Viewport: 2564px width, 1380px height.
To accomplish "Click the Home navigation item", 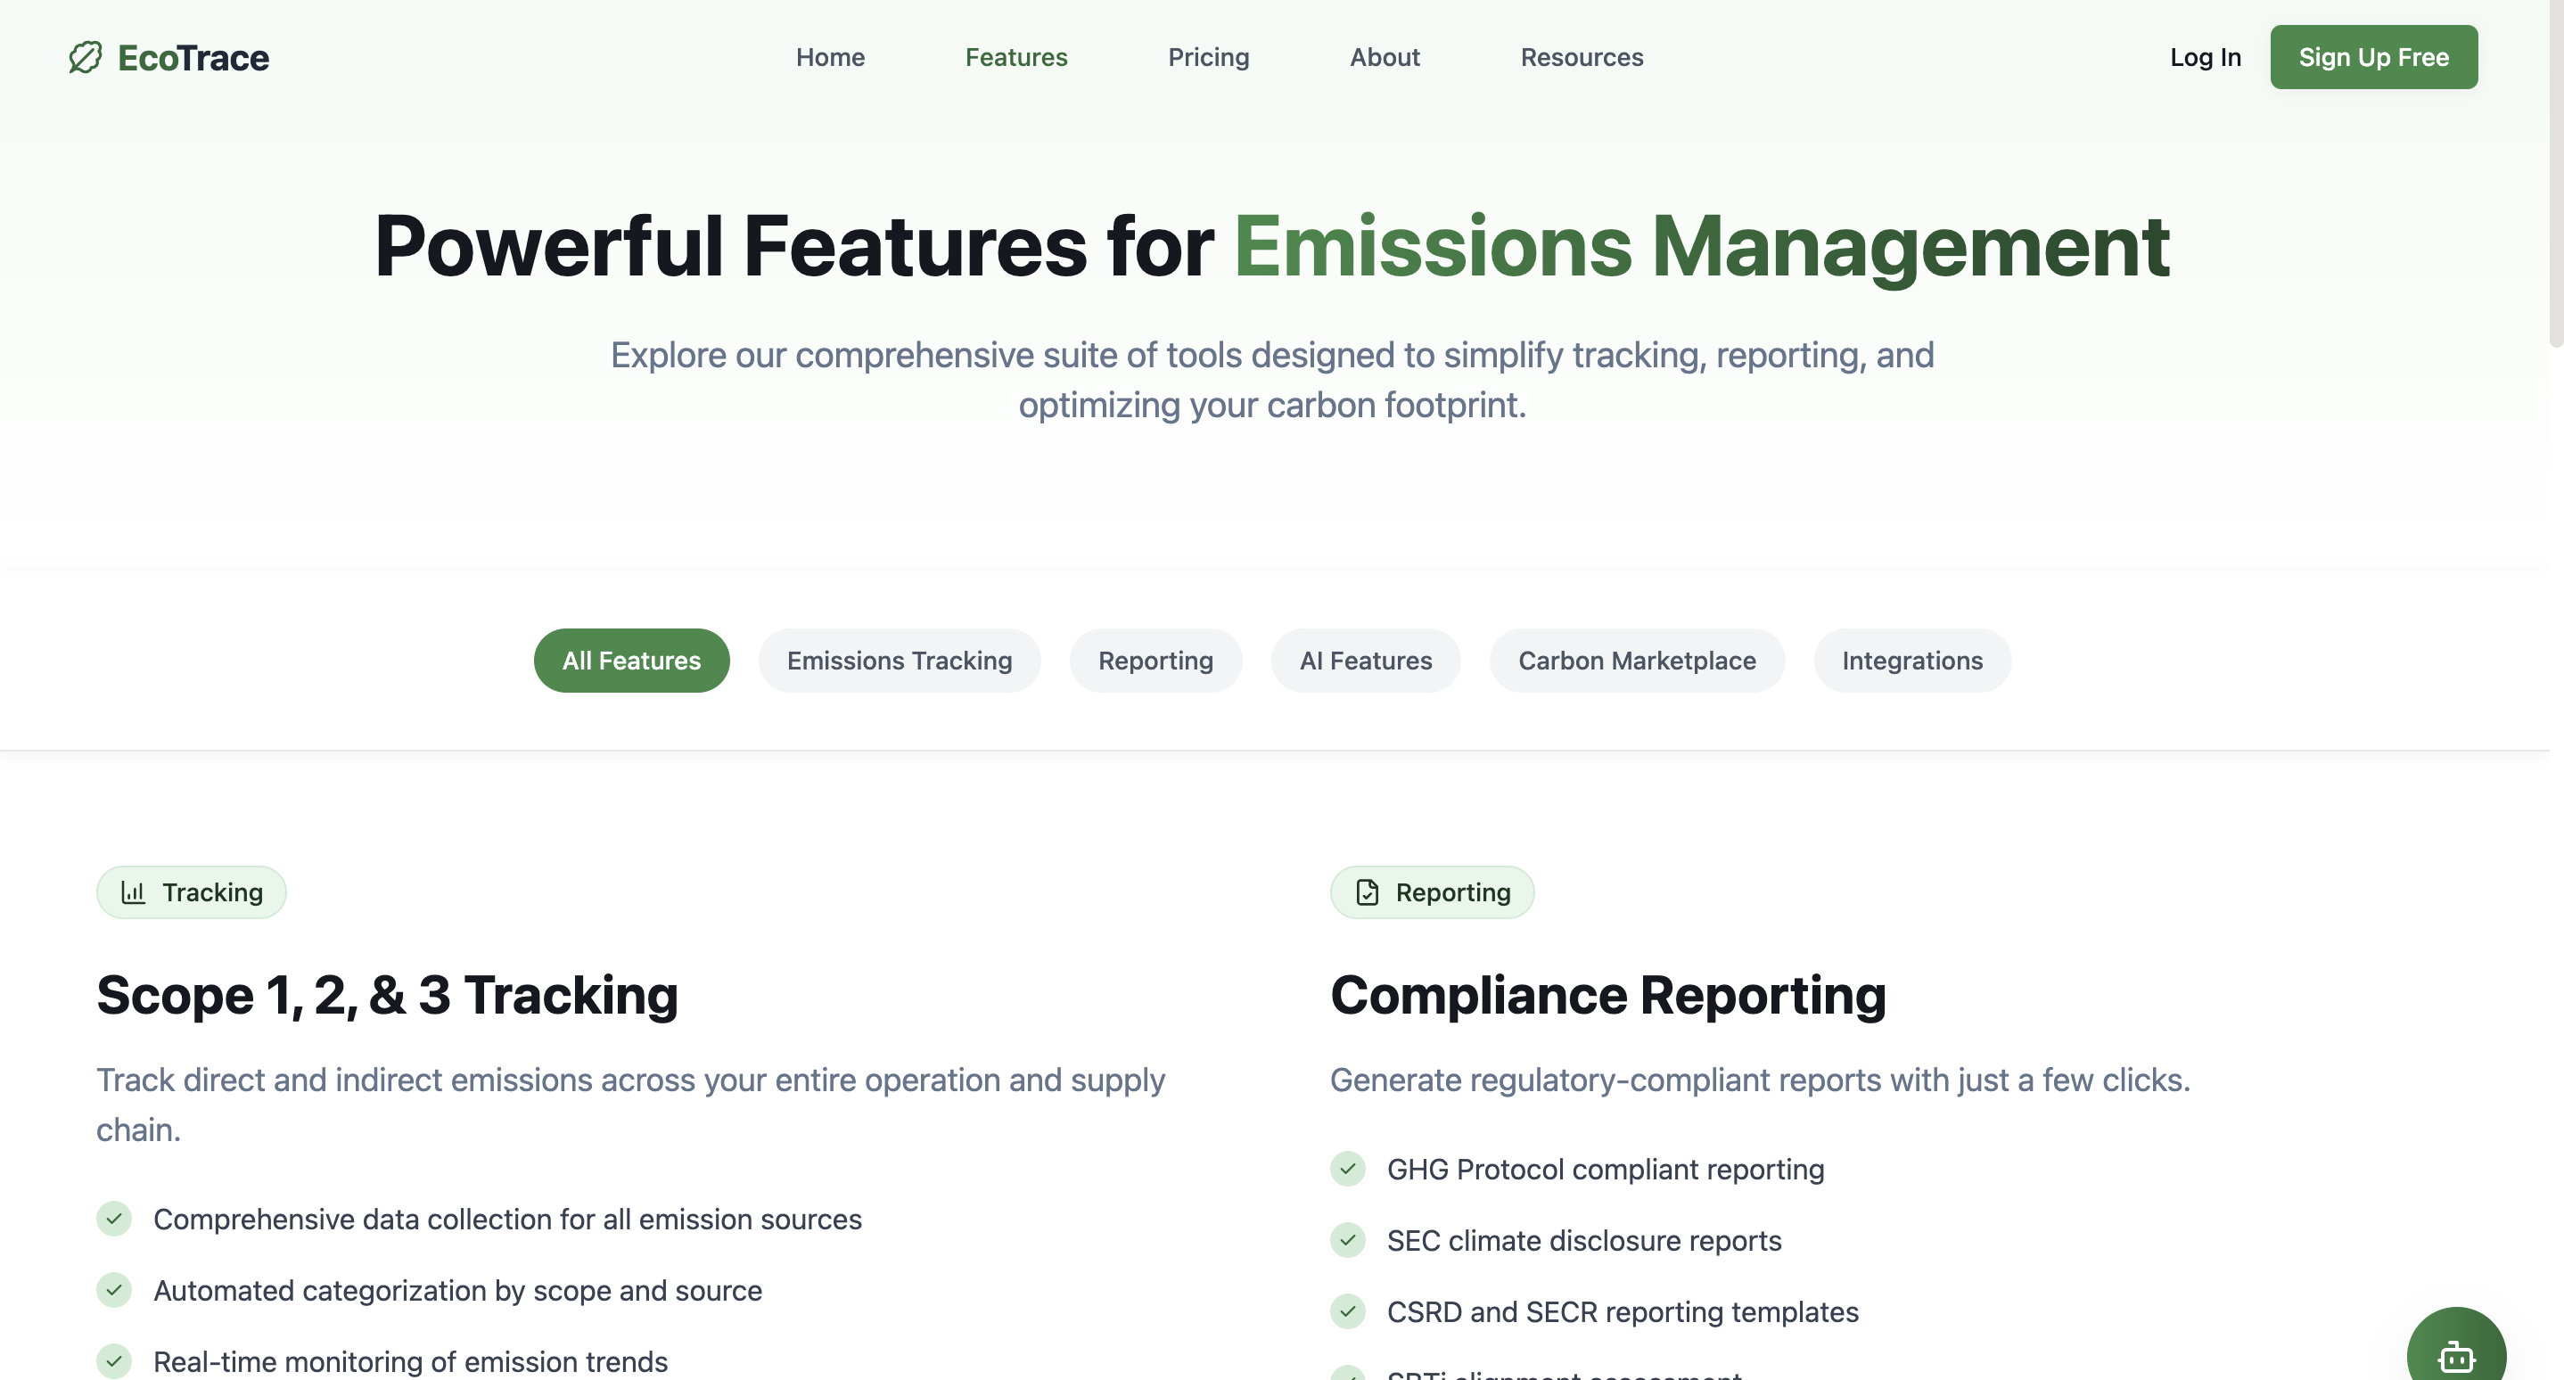I will click(829, 57).
